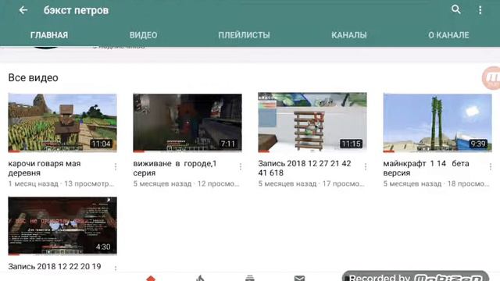Open title 'виживане в городе,1 серия'

tap(175, 169)
